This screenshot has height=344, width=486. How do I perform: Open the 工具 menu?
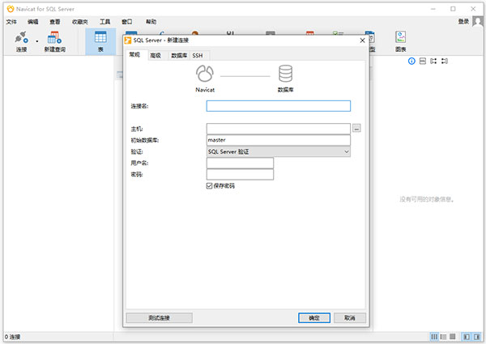pos(104,22)
